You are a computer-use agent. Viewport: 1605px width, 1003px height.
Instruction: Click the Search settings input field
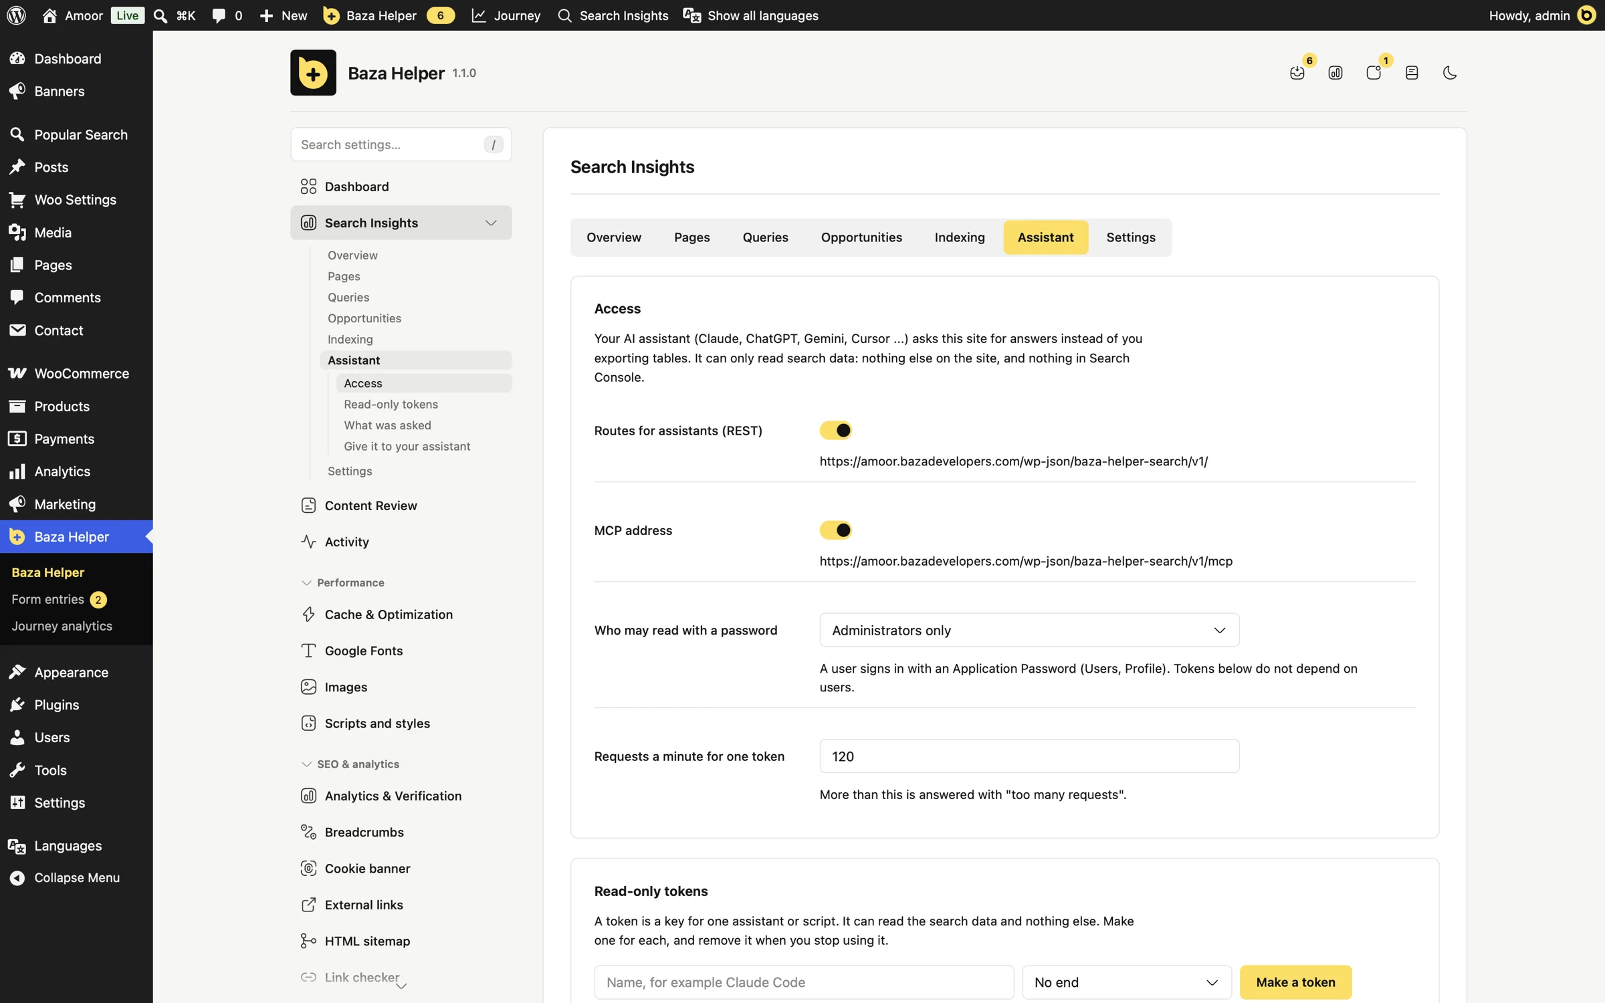tap(401, 144)
